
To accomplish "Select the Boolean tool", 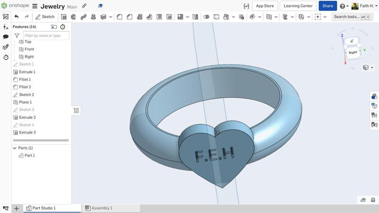I will [207, 17].
